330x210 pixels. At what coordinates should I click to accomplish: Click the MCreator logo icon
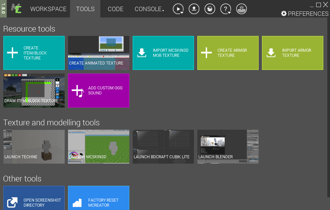tap(15, 9)
